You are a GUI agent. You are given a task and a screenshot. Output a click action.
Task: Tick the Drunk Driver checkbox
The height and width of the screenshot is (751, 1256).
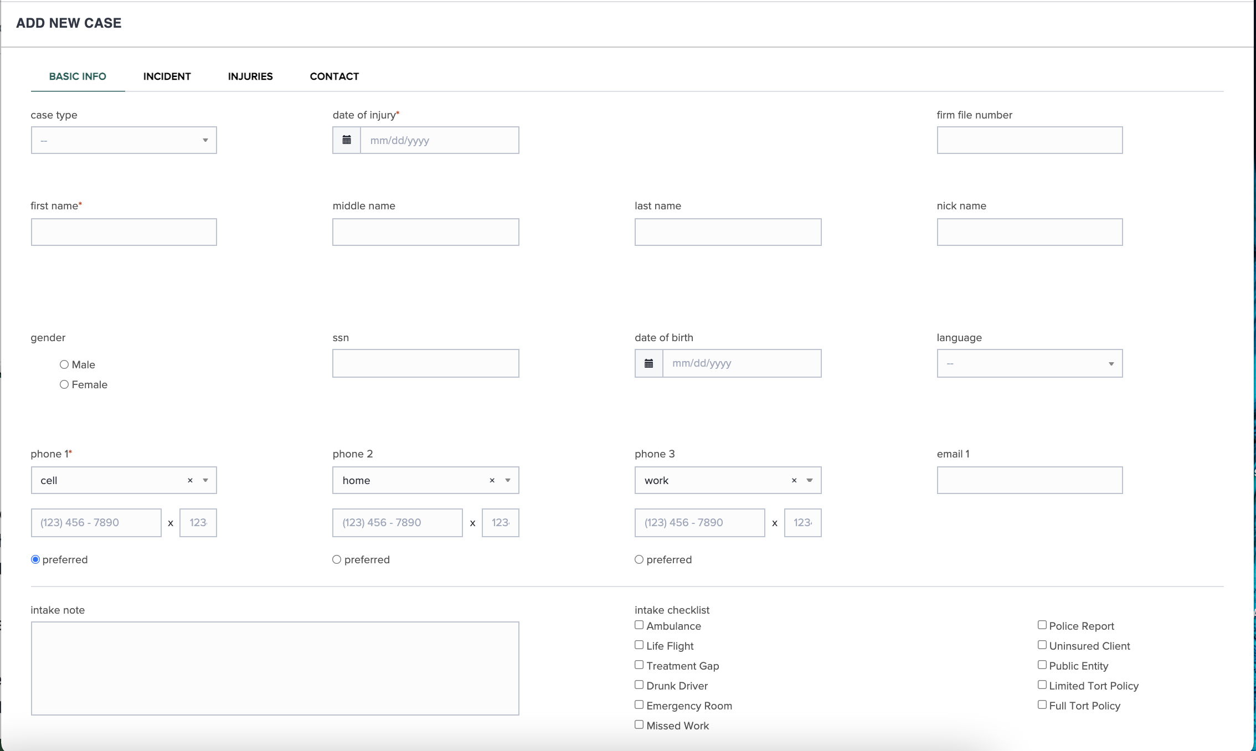[x=639, y=685]
